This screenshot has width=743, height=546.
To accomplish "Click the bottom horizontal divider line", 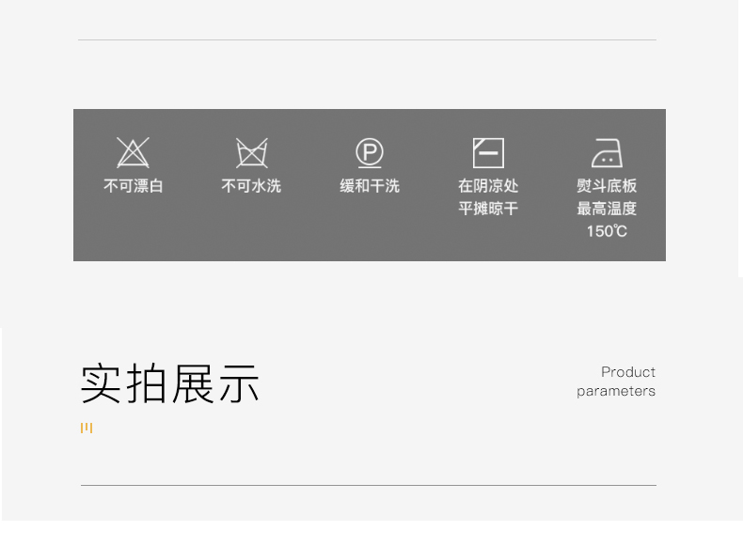I will (369, 485).
